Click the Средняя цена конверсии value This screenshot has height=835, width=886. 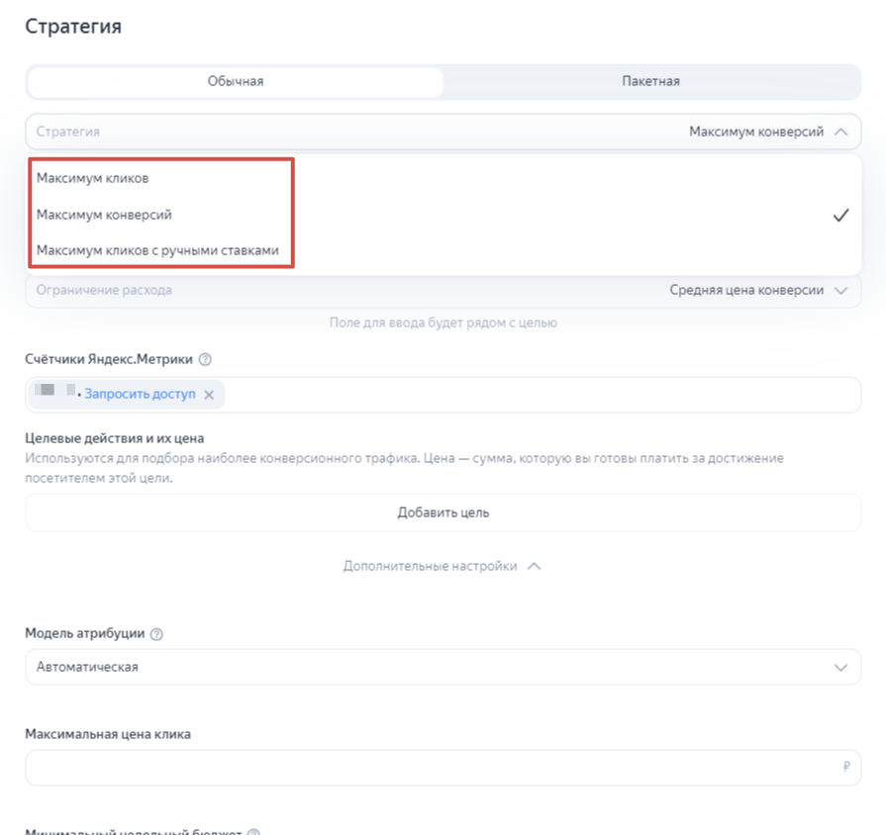tap(746, 290)
